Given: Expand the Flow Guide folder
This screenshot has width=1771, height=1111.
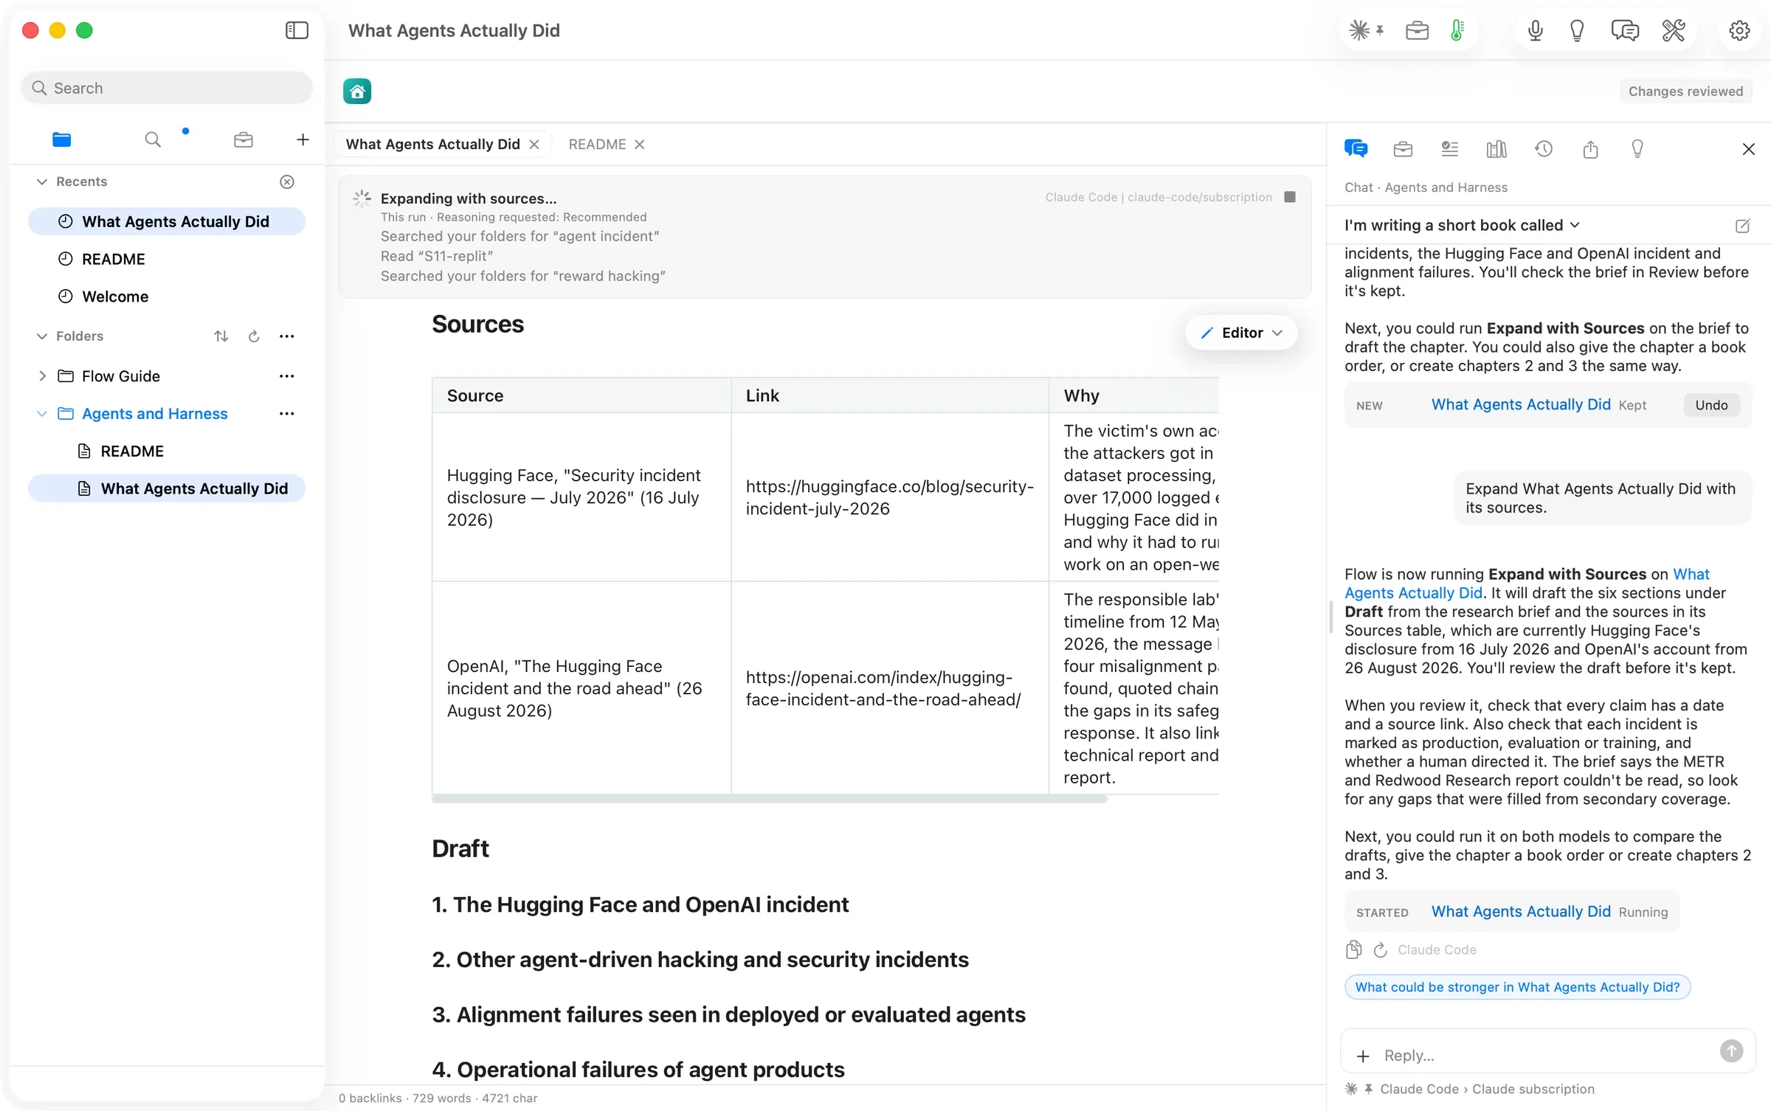Looking at the screenshot, I should point(42,376).
